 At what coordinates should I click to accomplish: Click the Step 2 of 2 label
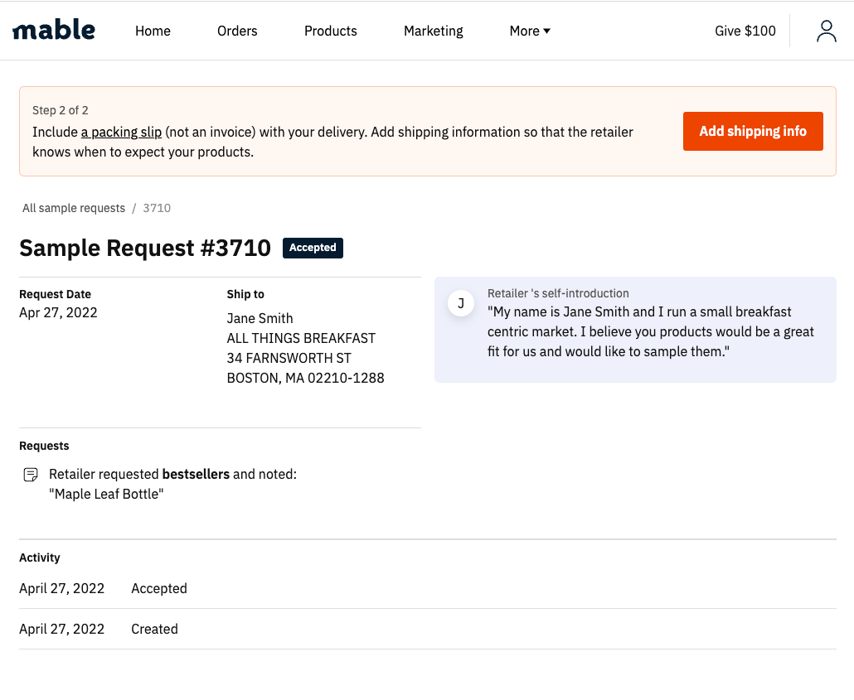point(60,110)
